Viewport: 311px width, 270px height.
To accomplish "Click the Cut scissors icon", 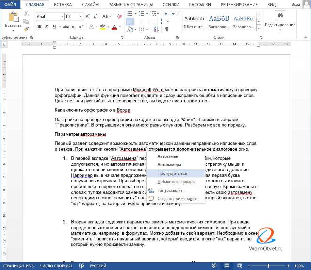I will (26, 14).
